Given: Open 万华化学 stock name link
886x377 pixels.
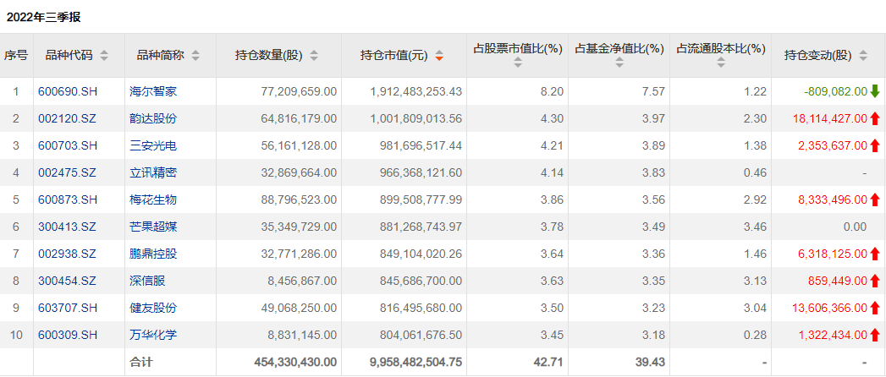Looking at the screenshot, I should (x=153, y=335).
